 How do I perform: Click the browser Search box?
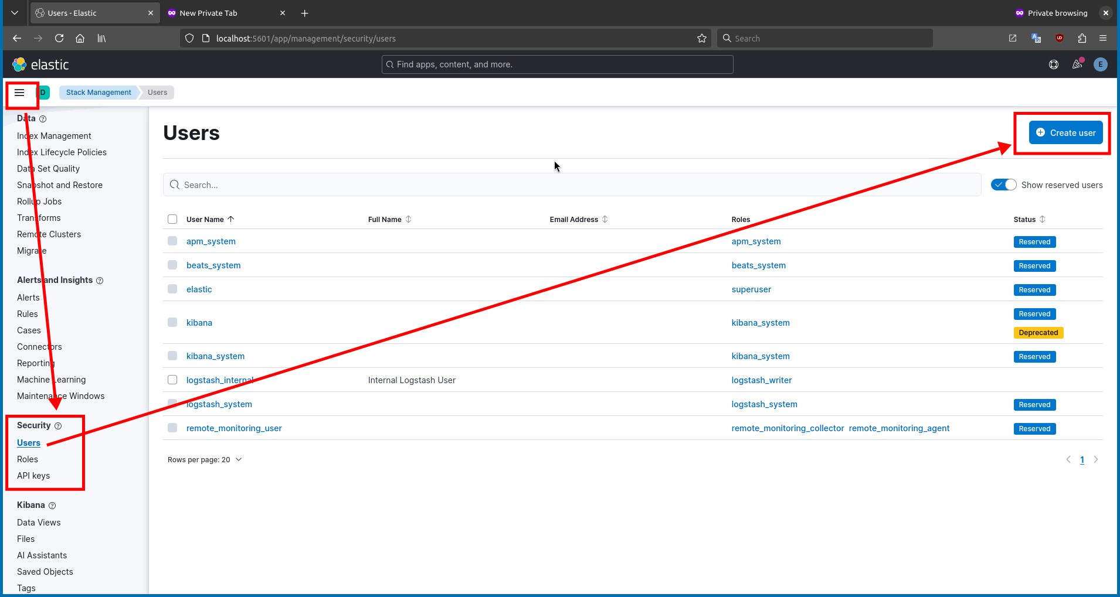tap(824, 38)
